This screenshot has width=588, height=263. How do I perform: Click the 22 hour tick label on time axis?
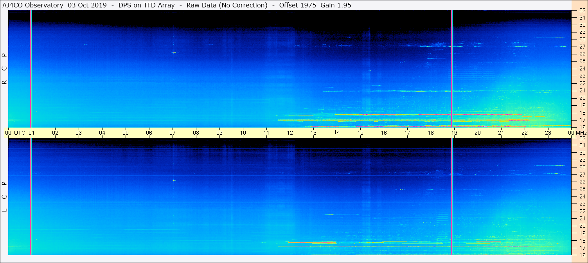coord(525,133)
